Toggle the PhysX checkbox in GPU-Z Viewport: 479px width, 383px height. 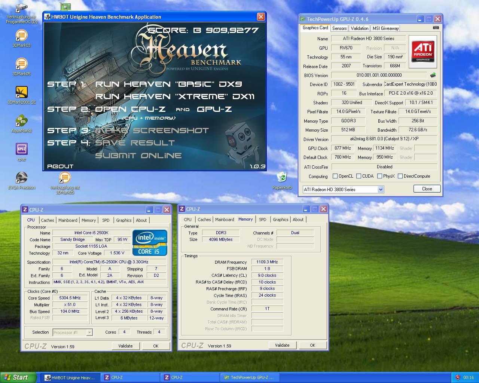pyautogui.click(x=379, y=176)
